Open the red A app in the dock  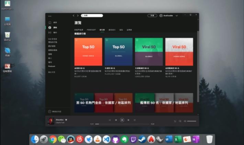tap(151, 139)
